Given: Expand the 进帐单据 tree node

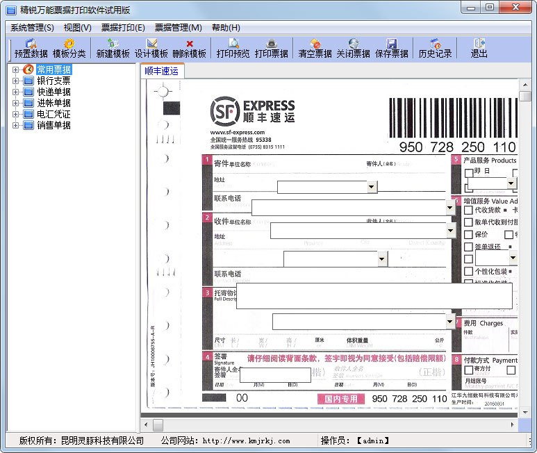Looking at the screenshot, I should [x=15, y=103].
